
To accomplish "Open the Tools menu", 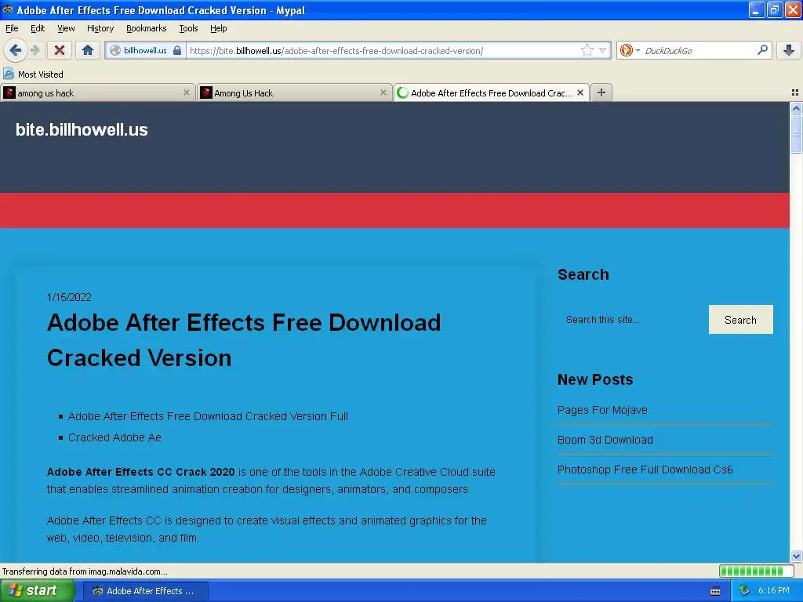I will [188, 28].
